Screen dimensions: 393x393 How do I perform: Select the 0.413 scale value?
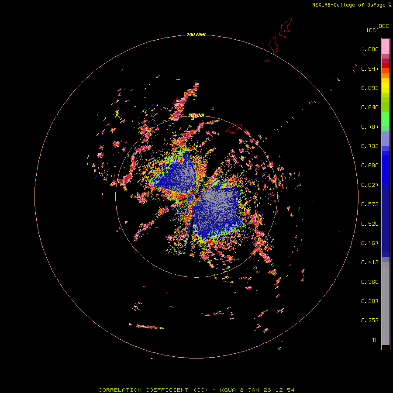370,262
